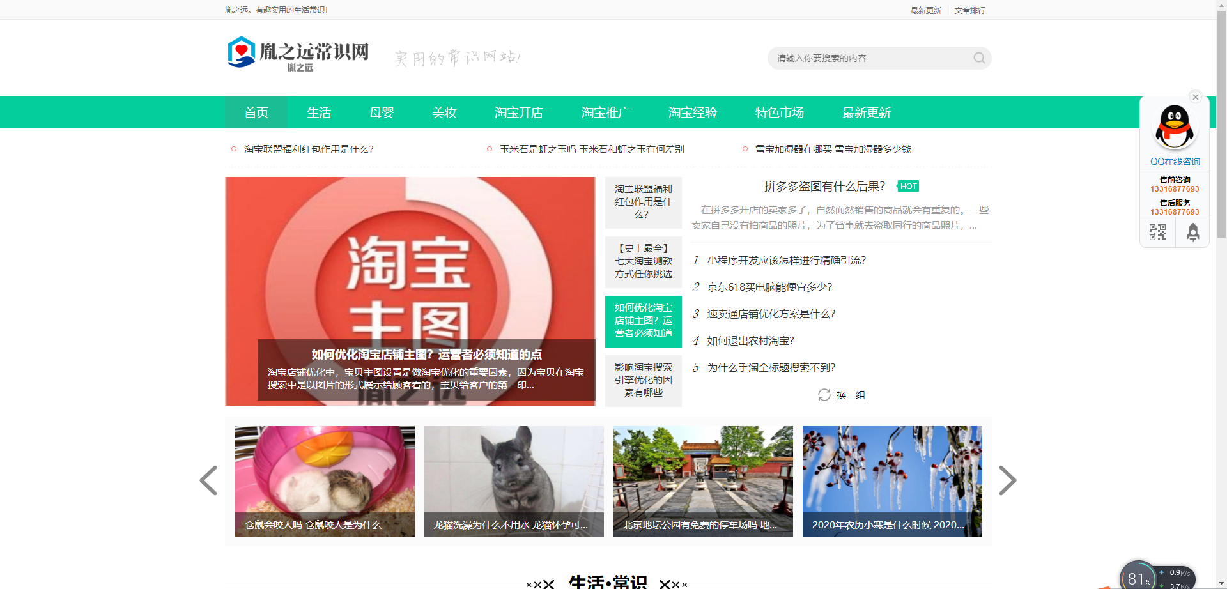Open list item 为什么手淘全标题搜索不到
Screen dimensions: 1227x589
click(771, 368)
